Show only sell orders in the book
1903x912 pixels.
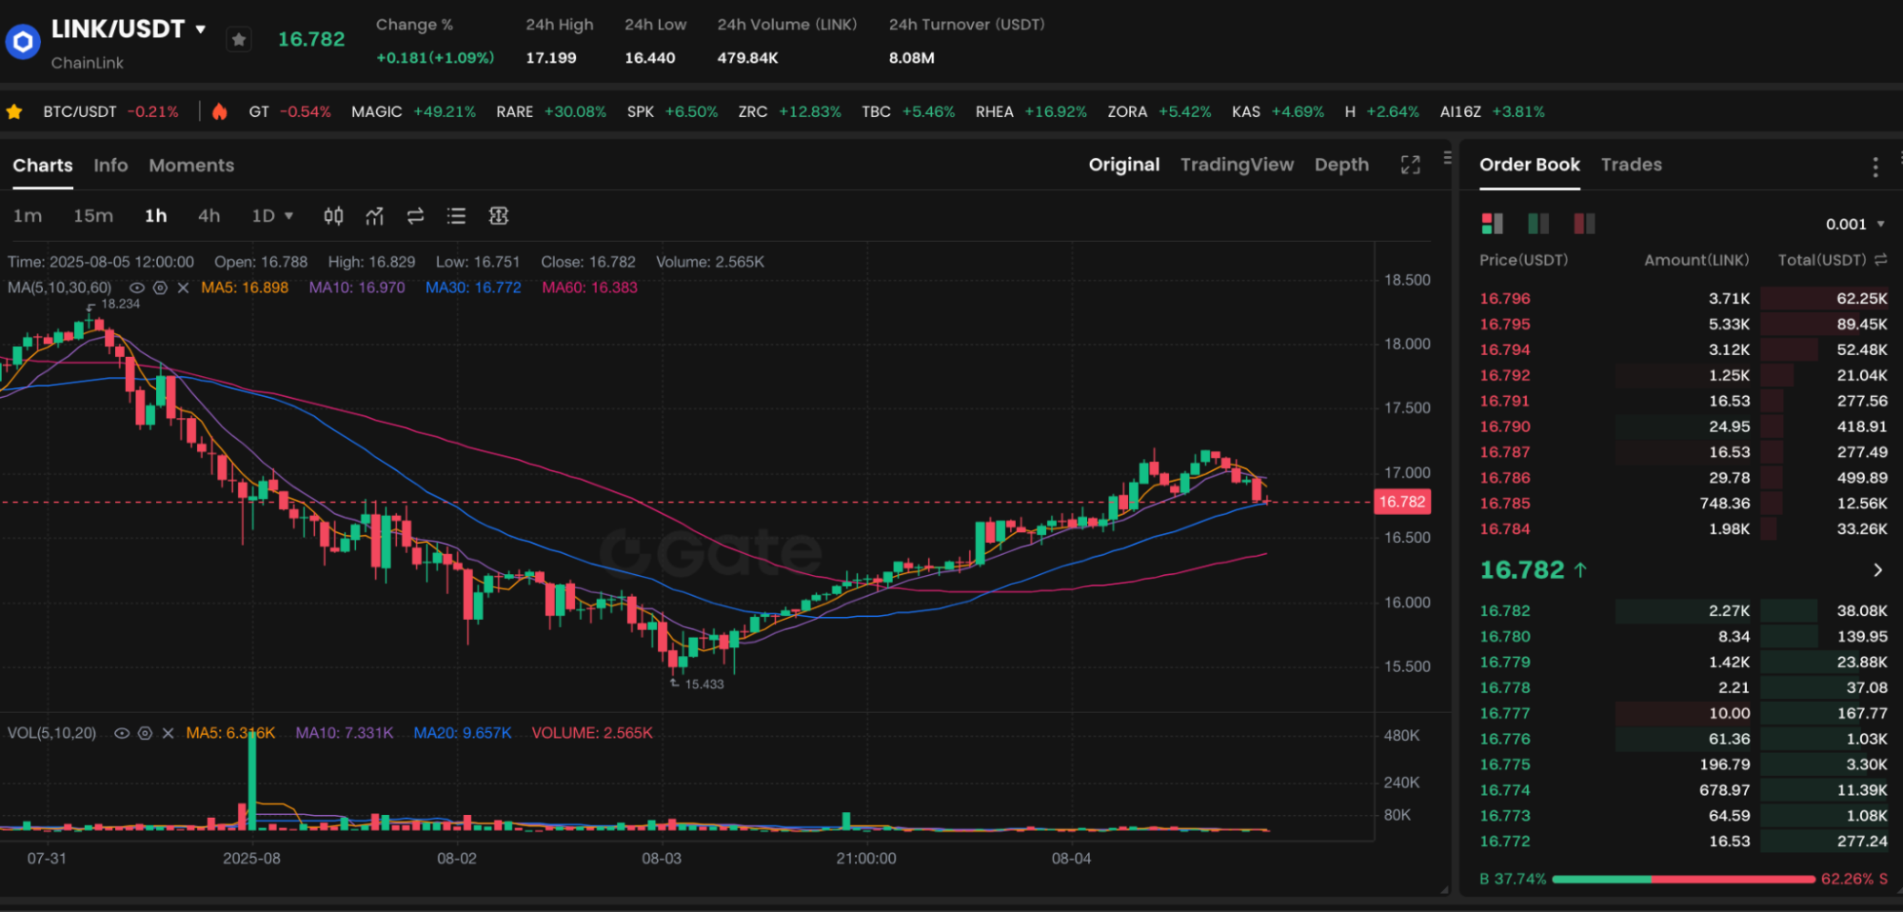(x=1584, y=223)
